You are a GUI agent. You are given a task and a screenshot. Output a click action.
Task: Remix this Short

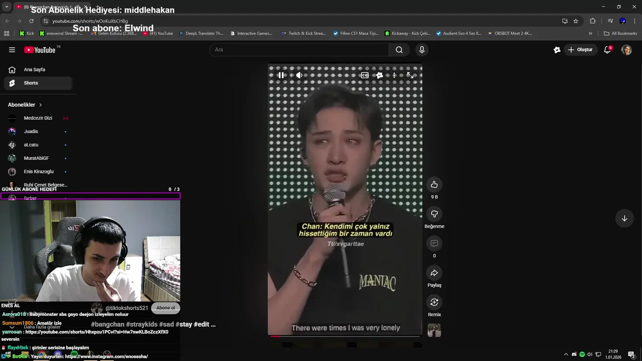coord(434,302)
